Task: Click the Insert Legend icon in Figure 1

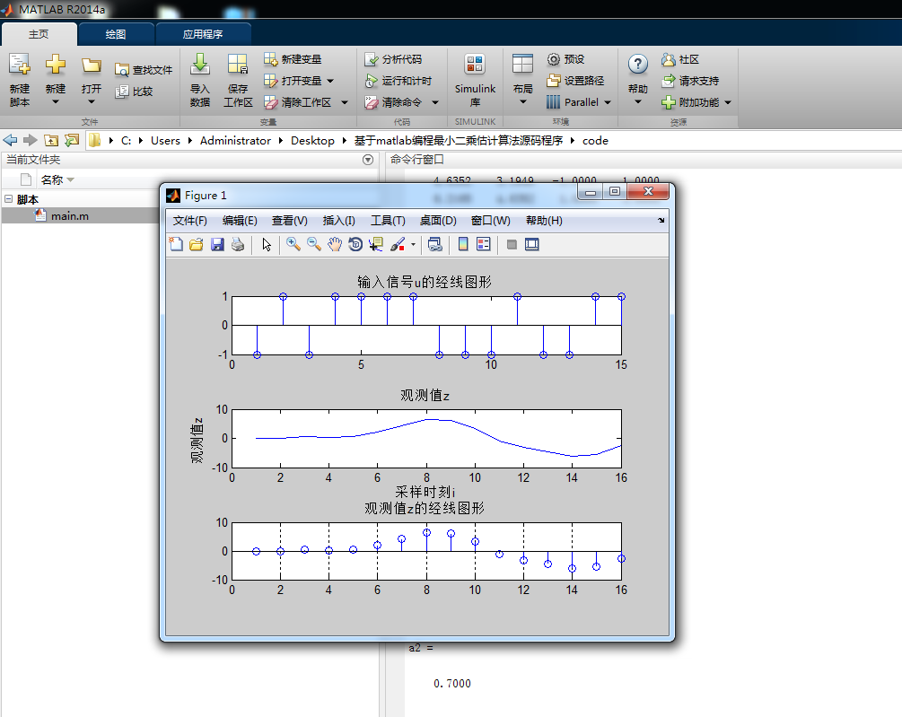Action: click(484, 244)
